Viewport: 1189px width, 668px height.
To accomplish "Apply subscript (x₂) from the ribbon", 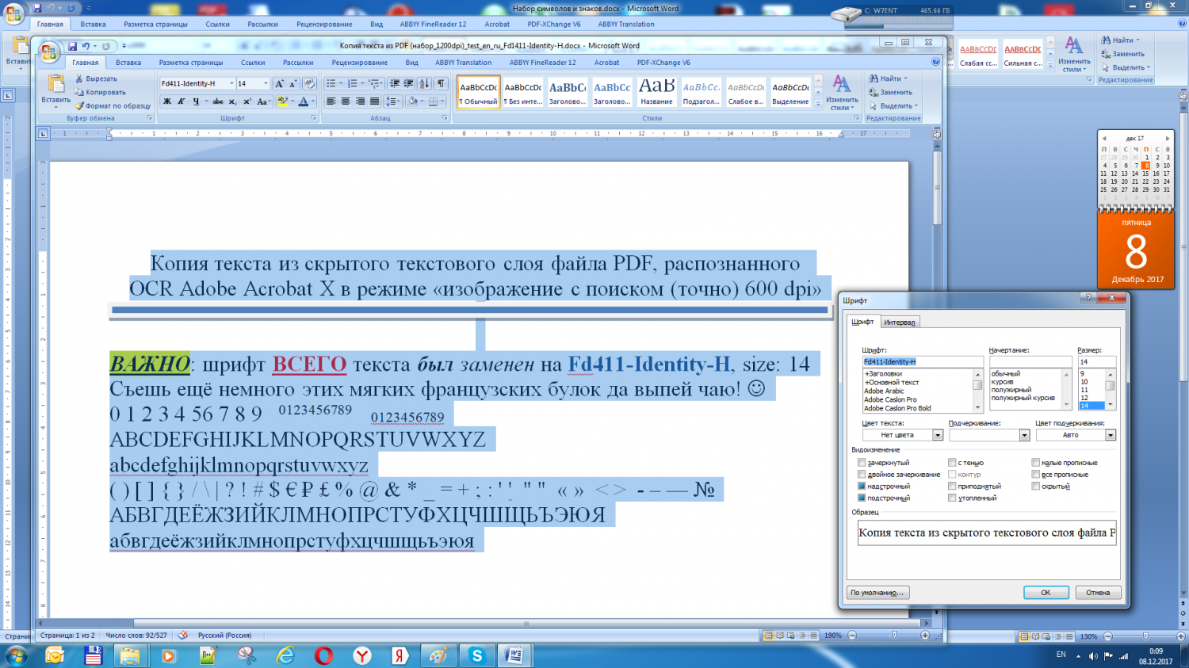I will [x=233, y=101].
